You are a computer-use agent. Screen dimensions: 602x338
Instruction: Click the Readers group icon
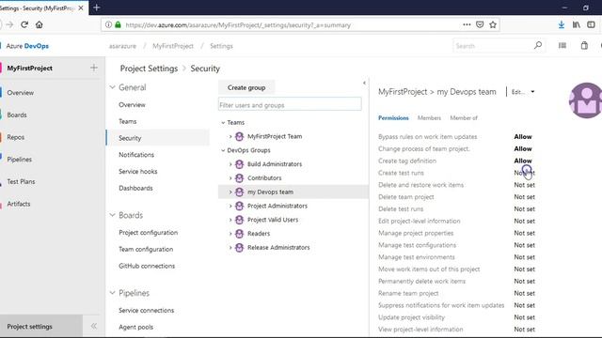point(239,234)
